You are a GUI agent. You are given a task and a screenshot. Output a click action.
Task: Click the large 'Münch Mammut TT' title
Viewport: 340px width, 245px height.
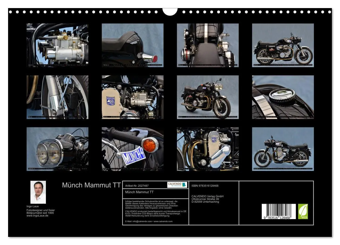(91, 185)
